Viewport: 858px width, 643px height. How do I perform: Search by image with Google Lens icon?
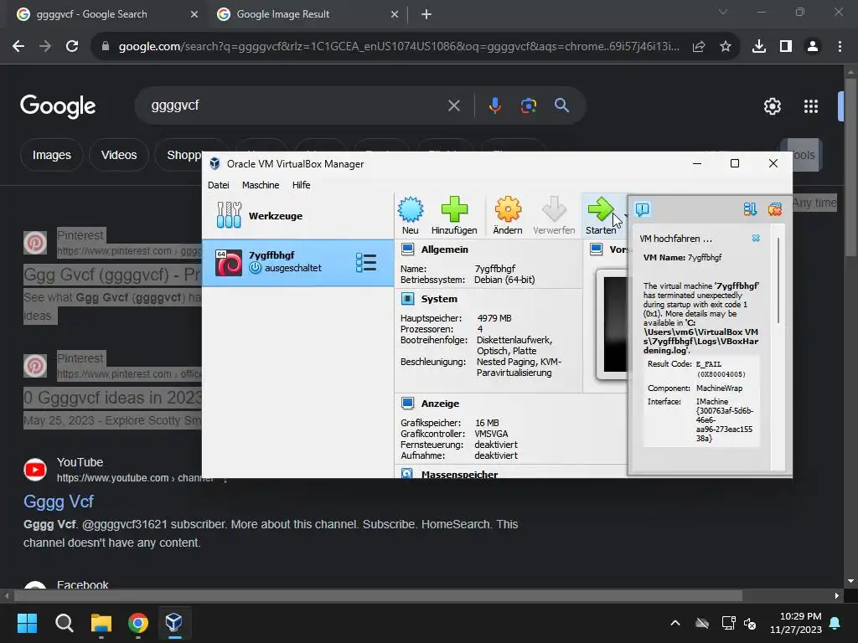529,105
